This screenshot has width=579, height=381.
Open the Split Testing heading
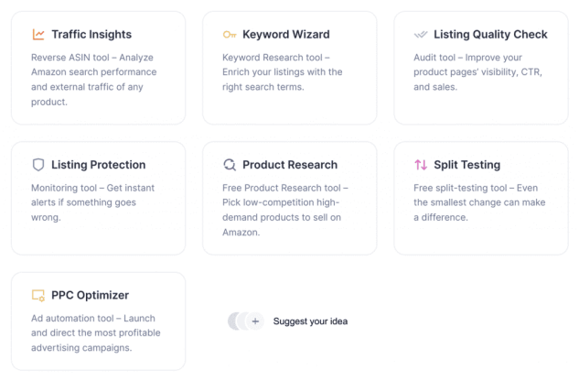pyautogui.click(x=467, y=165)
